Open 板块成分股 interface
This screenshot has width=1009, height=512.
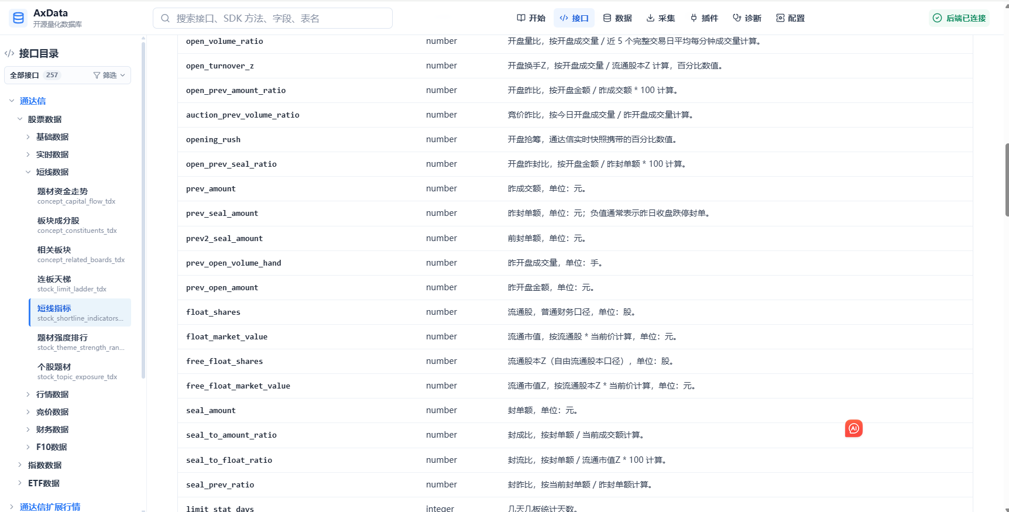click(80, 225)
